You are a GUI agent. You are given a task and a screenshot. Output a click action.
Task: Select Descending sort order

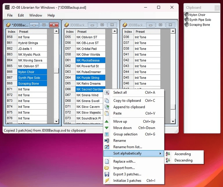[x=184, y=160]
